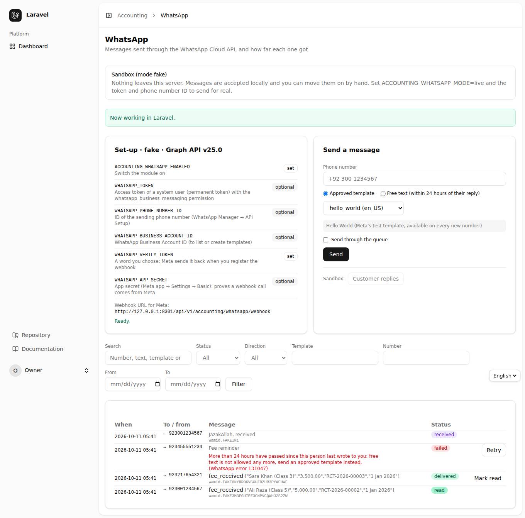Click the Search messages input field
Screen dimensions: 525x518
[x=148, y=358]
